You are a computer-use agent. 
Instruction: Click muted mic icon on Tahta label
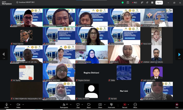tap(109, 80)
